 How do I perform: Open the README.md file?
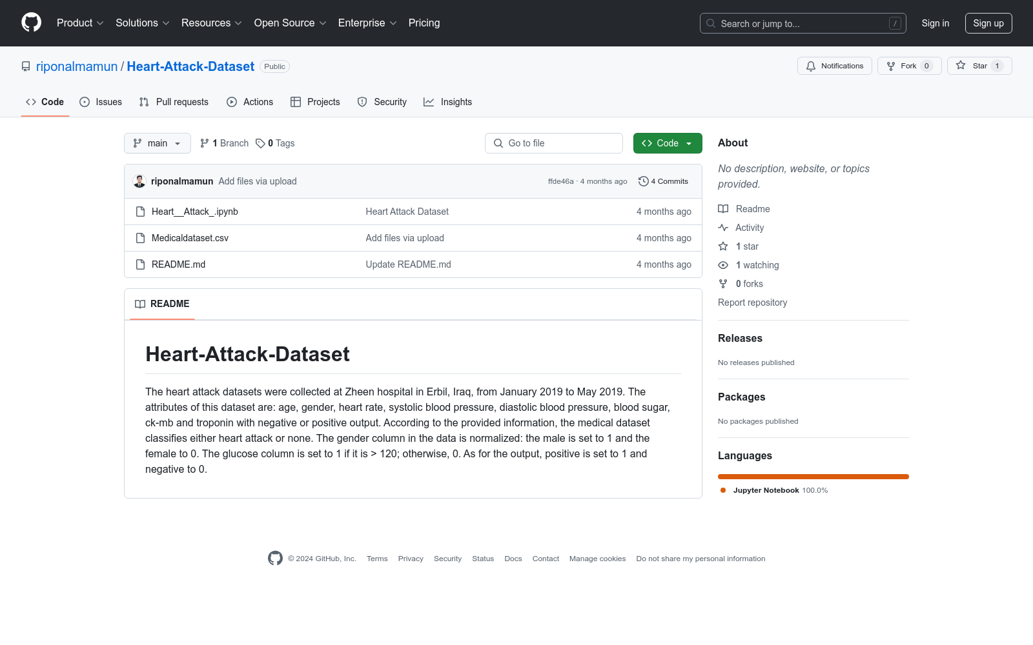point(178,264)
